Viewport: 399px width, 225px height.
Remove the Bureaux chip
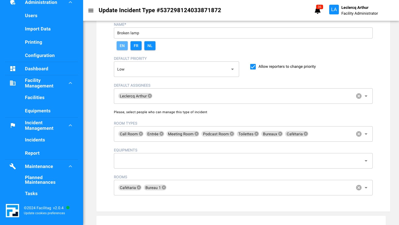[280, 134]
